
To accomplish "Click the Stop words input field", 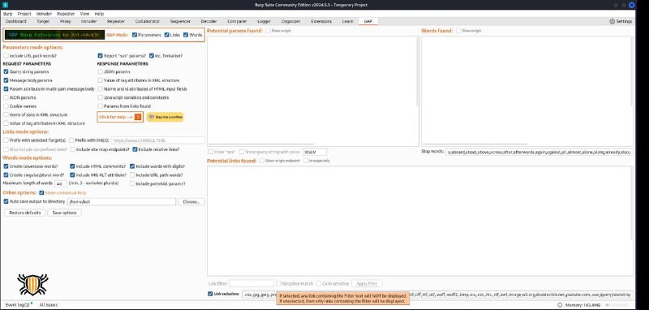I will coord(539,152).
